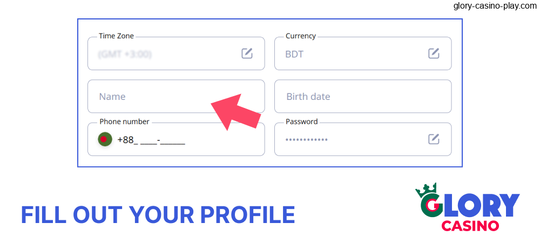The image size is (540, 243).
Task: Click the Currency edit pencil icon
Action: point(434,53)
